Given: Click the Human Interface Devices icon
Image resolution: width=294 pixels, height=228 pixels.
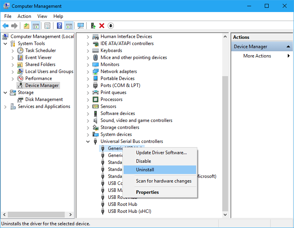Looking at the screenshot, I should coord(96,37).
